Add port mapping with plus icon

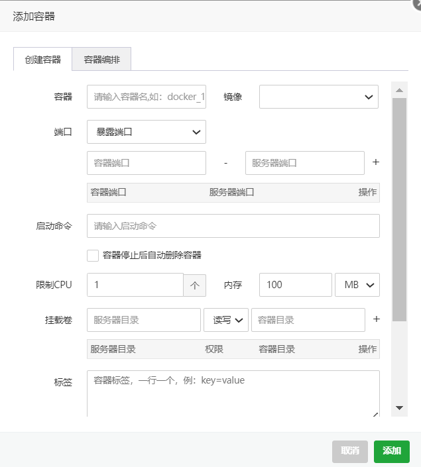[376, 162]
